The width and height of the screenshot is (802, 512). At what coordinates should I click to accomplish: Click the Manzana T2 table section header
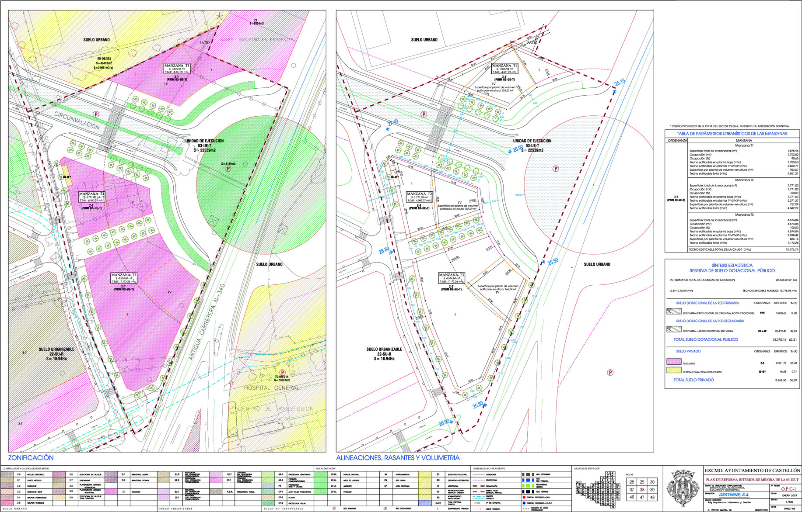[x=744, y=180]
